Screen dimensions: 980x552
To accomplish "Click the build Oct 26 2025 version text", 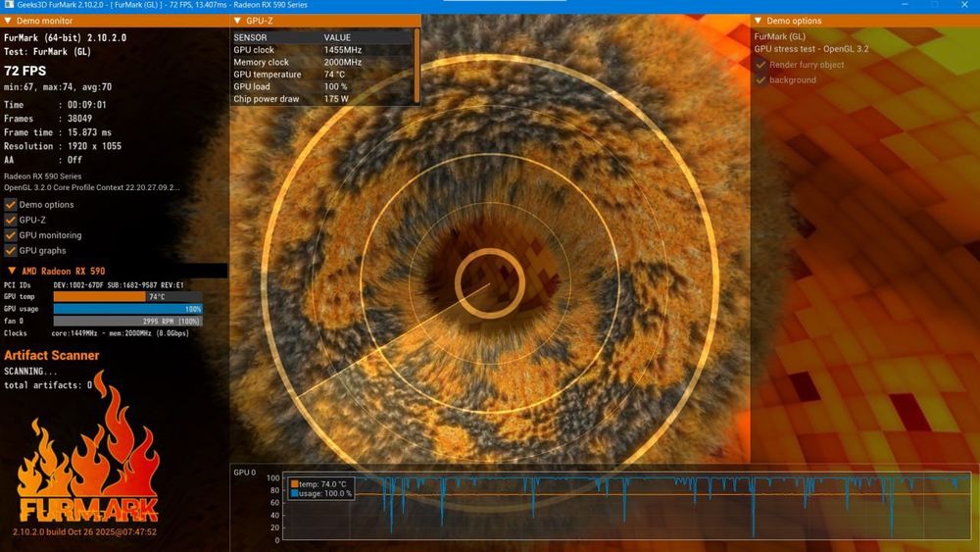I will tap(84, 532).
